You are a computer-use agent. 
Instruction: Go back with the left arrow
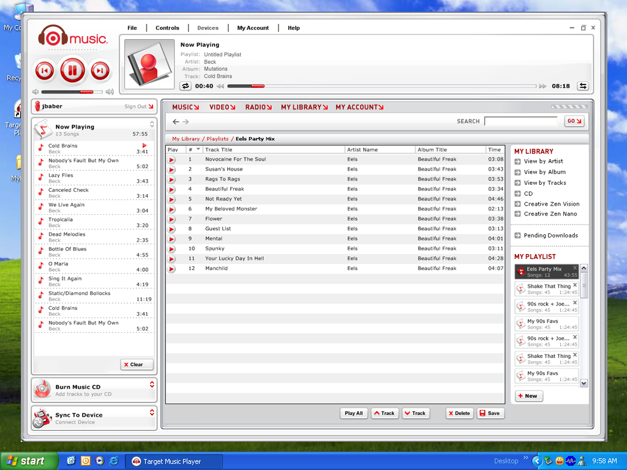pyautogui.click(x=176, y=122)
